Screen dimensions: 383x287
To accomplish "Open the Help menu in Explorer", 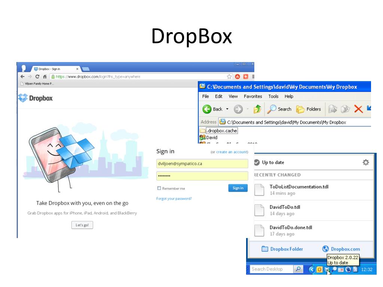I will point(289,96).
